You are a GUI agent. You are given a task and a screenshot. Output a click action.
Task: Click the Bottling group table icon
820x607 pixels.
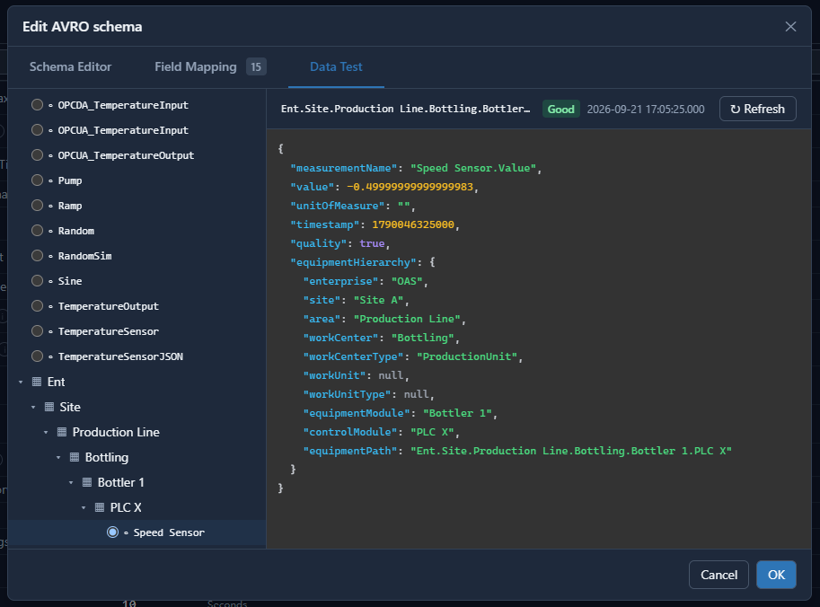click(x=75, y=457)
